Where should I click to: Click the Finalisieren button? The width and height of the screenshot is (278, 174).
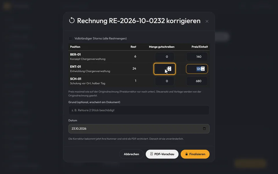click(x=195, y=154)
